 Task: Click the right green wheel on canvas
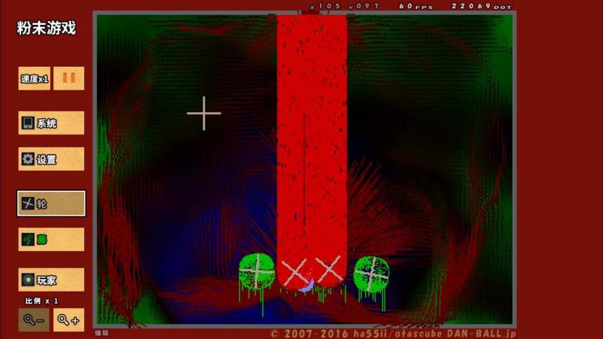(371, 274)
